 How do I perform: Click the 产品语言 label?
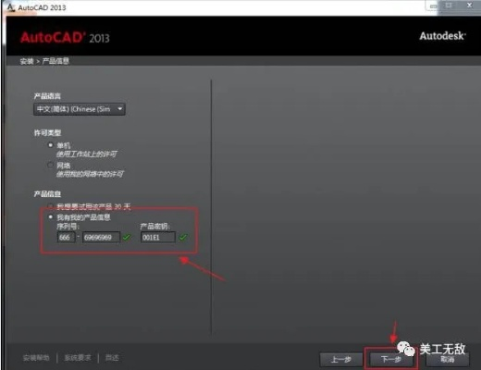click(x=47, y=96)
